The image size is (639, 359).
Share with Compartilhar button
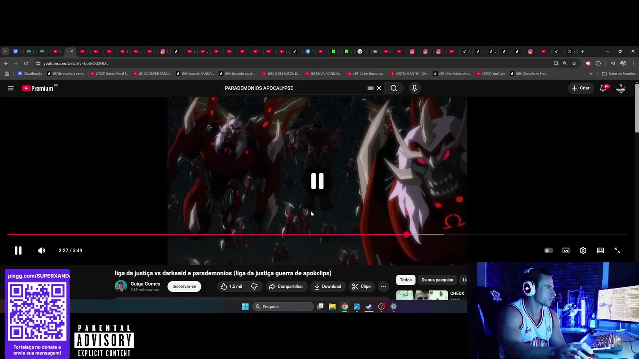coord(286,286)
